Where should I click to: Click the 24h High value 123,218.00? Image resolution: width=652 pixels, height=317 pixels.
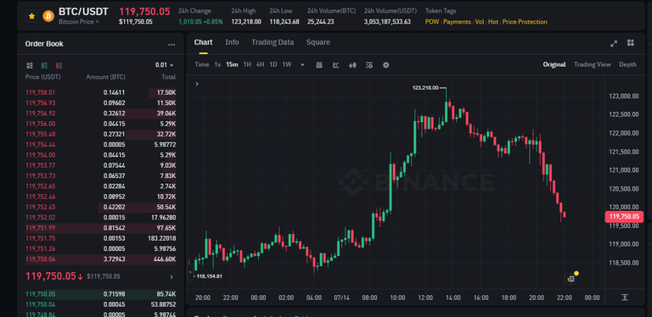246,22
